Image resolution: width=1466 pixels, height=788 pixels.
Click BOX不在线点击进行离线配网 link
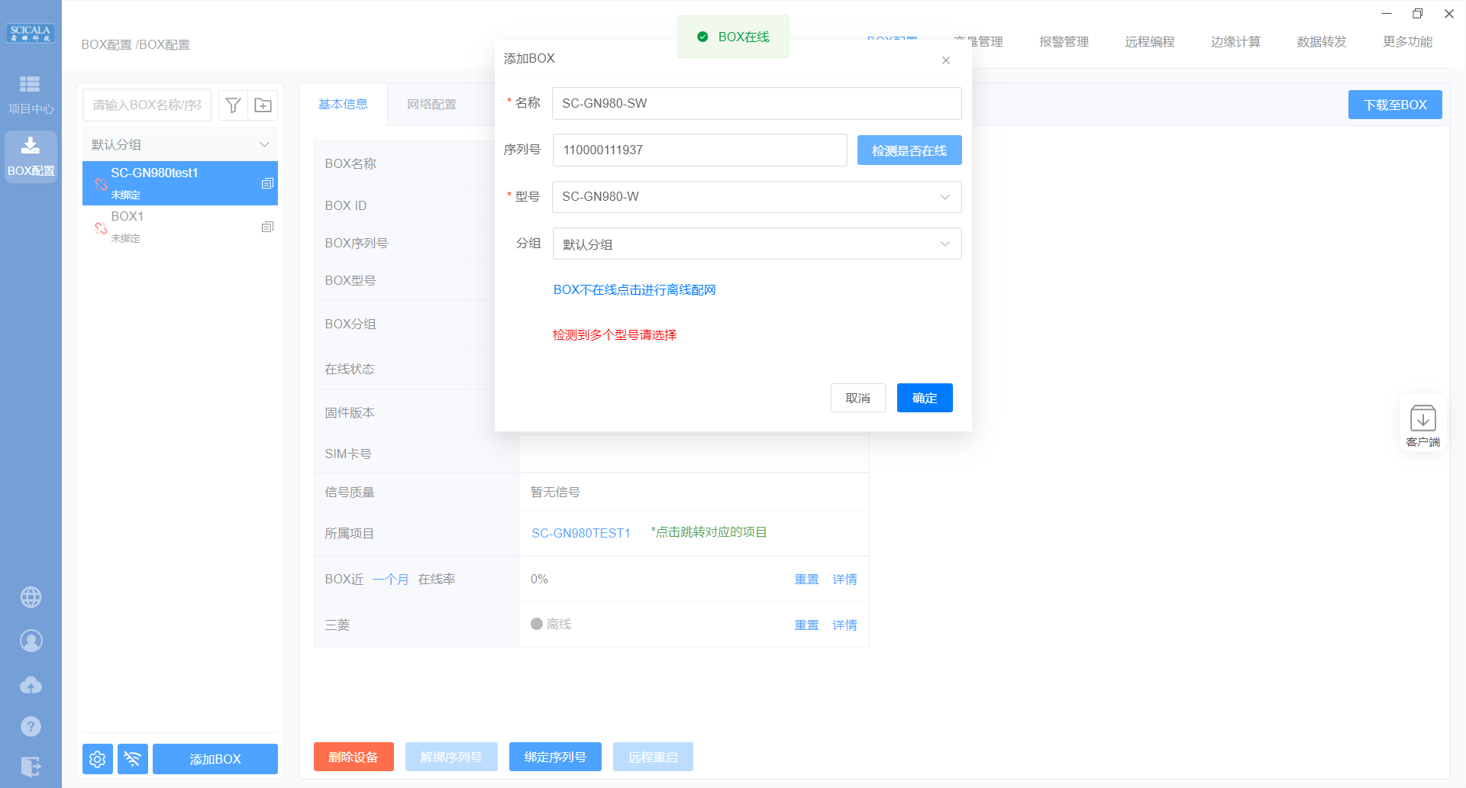634,290
